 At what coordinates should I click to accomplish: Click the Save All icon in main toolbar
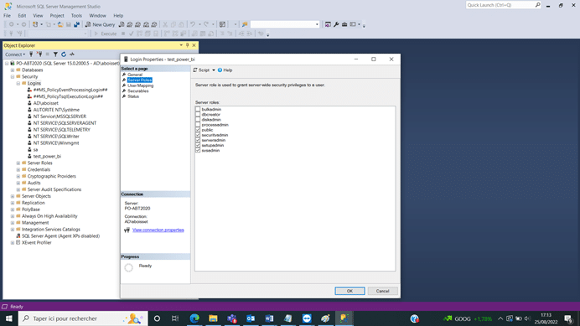coord(76,24)
